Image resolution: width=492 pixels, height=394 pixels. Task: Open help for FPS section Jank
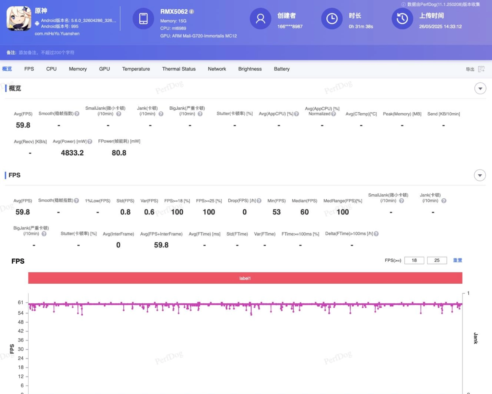pos(444,201)
